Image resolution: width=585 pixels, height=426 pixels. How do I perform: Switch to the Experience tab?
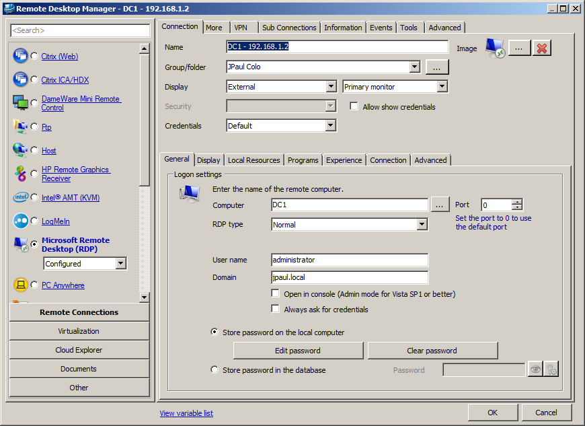point(344,160)
